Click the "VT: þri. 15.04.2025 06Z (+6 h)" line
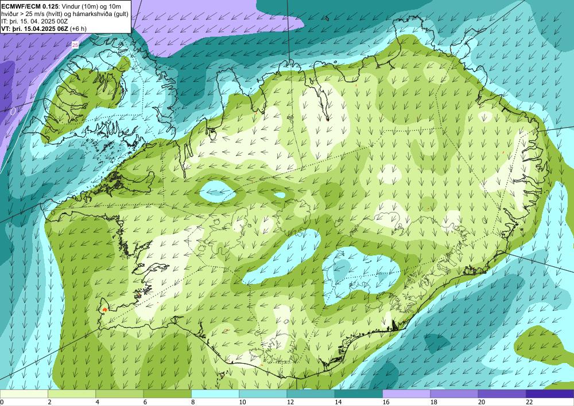 [44, 29]
